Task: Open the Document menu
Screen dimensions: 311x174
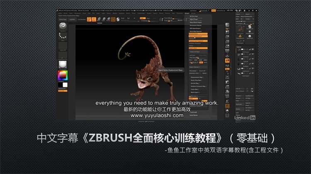Action: pyautogui.click(x=78, y=13)
